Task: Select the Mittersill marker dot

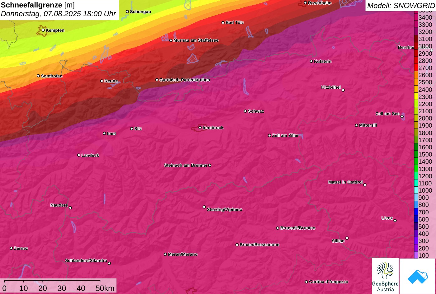Action: [357, 125]
